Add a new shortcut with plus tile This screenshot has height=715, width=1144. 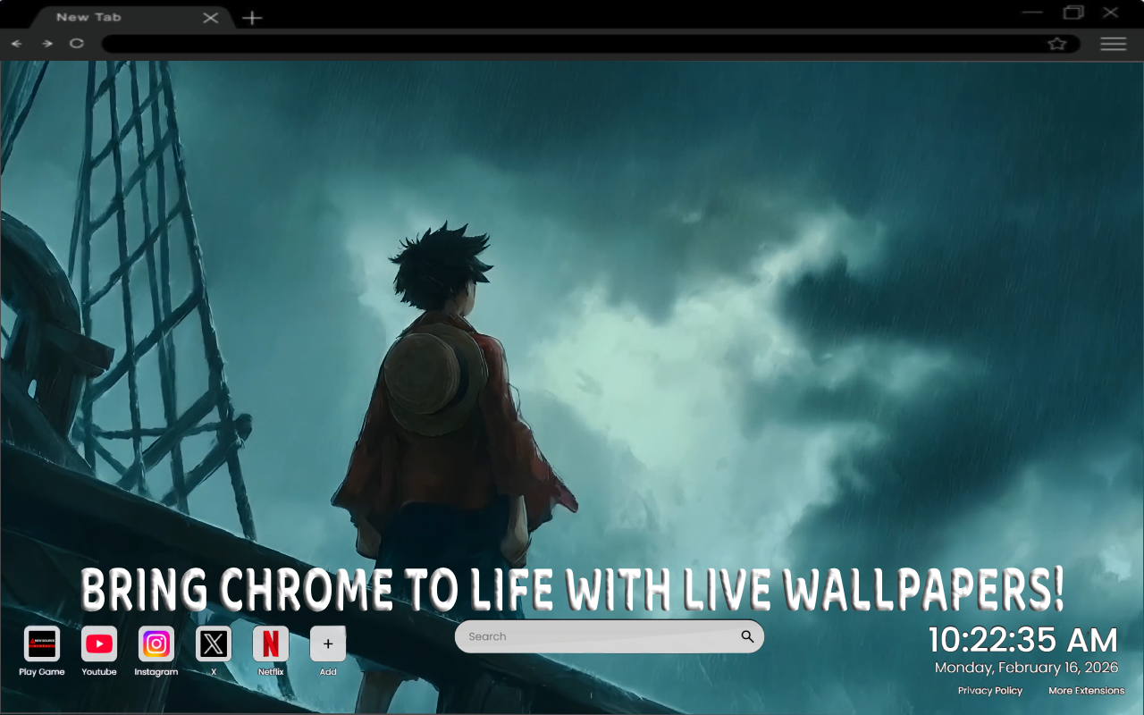pyautogui.click(x=328, y=643)
